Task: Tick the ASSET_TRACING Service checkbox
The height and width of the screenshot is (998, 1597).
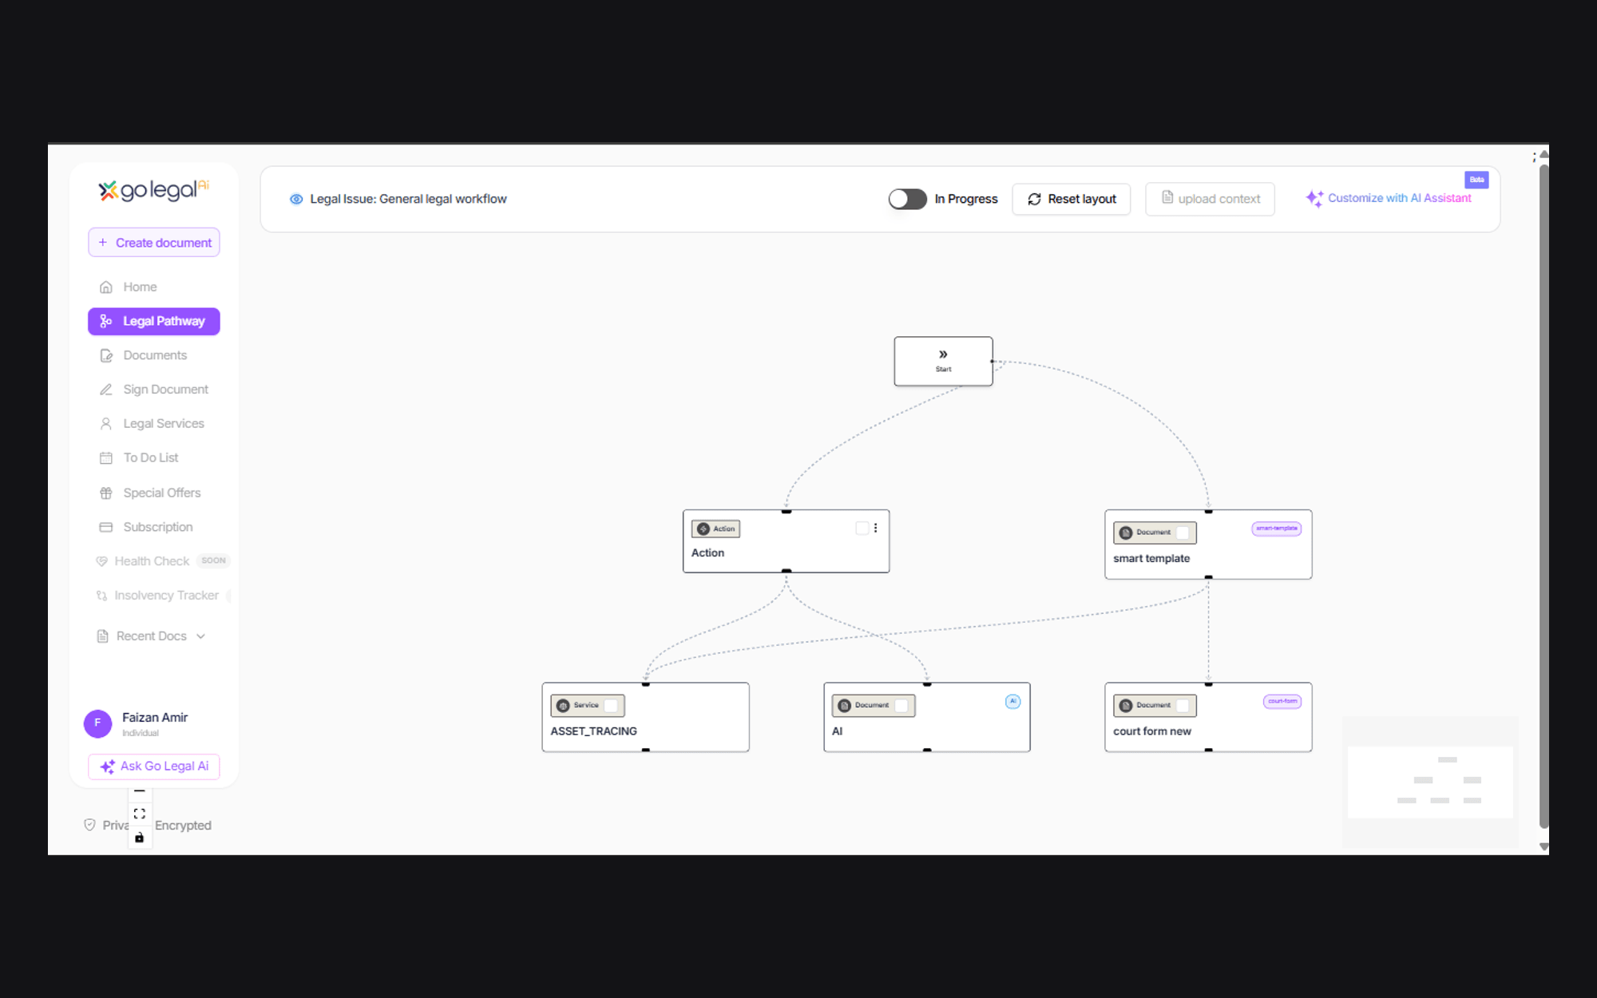Action: click(x=611, y=706)
